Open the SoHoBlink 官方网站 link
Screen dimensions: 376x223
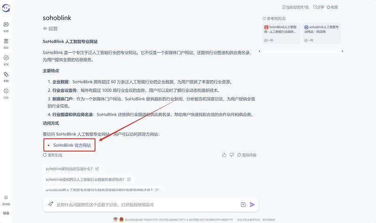pos(72,145)
